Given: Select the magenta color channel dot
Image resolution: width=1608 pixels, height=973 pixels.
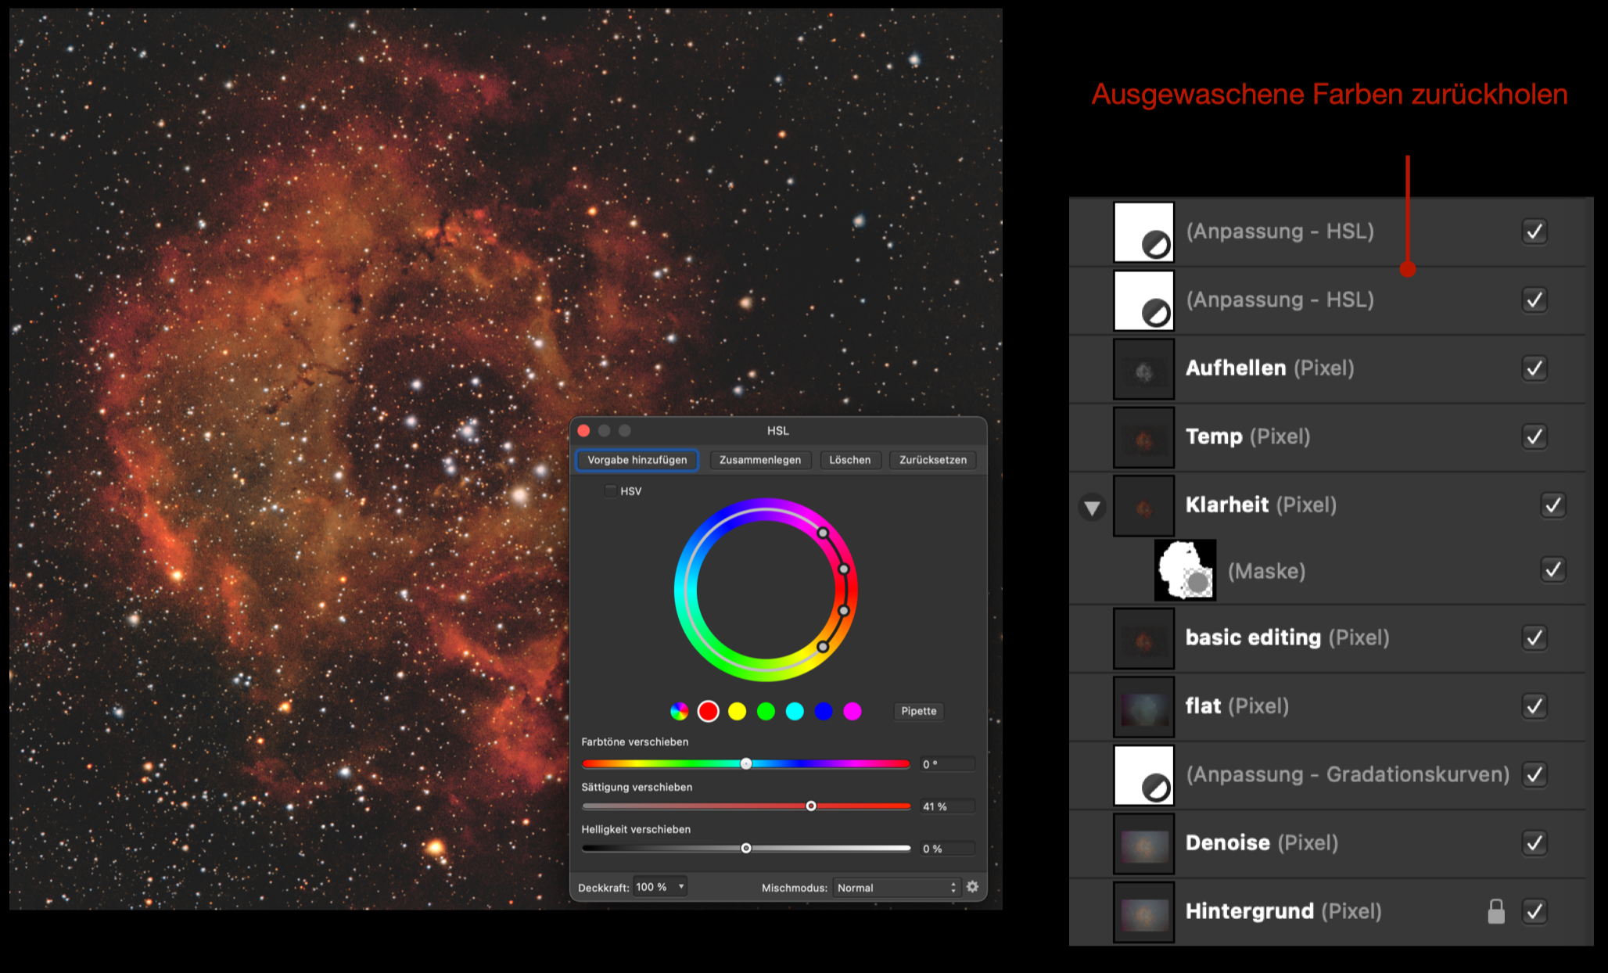Looking at the screenshot, I should click(852, 711).
